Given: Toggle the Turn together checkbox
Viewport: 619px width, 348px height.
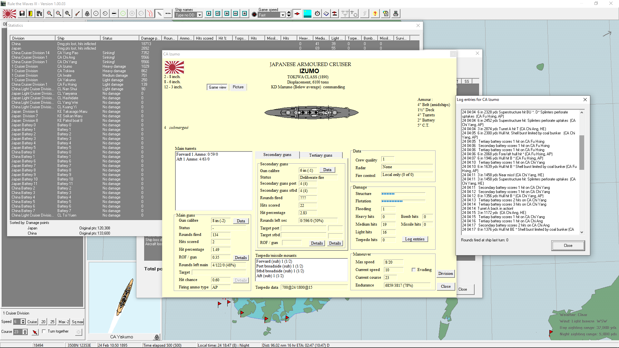Looking at the screenshot, I should coord(44,331).
